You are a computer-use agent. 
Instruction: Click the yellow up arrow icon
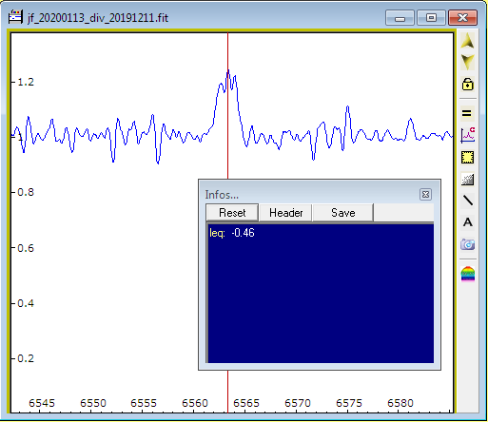click(467, 41)
